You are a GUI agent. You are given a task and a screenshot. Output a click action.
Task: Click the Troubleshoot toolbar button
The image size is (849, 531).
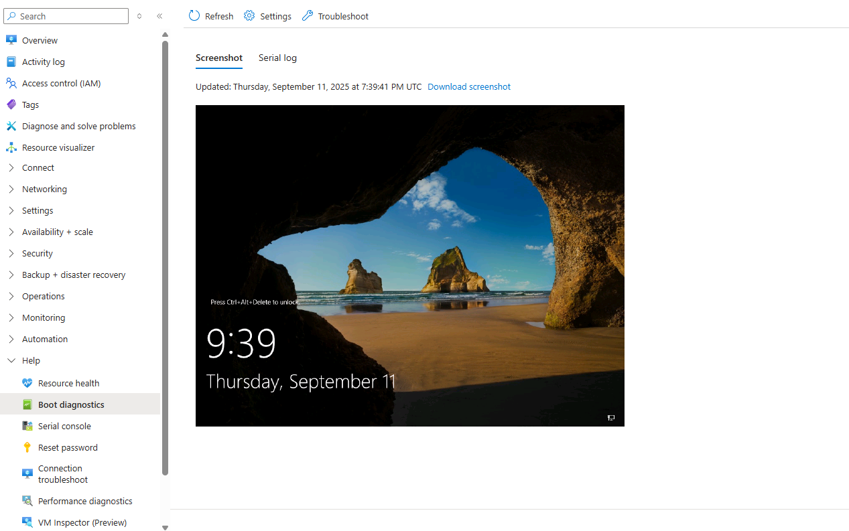335,16
